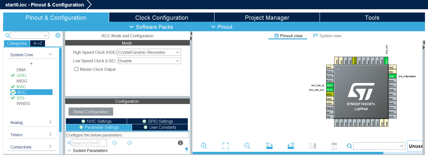Click the parameter search magnifier icon

69,143
